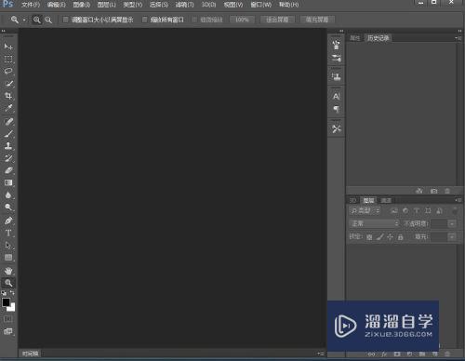Toggle lock all padlock icon

click(x=401, y=237)
